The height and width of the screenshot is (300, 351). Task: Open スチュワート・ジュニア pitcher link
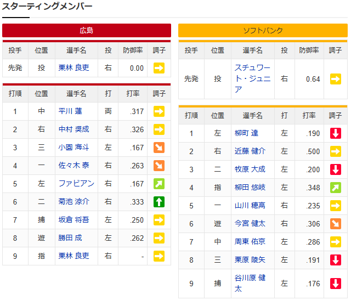coord(252,78)
